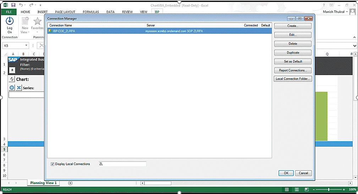This screenshot has height=194, width=358.
Task: Open the HOME ribbon tab
Action: coord(25,12)
